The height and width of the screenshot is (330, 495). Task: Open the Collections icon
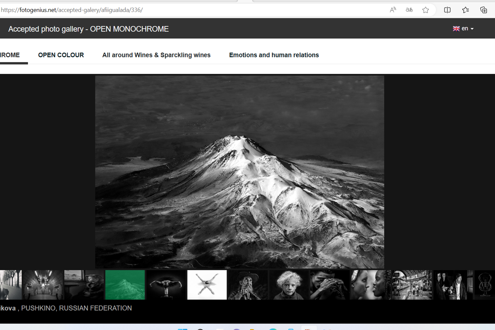pyautogui.click(x=483, y=10)
